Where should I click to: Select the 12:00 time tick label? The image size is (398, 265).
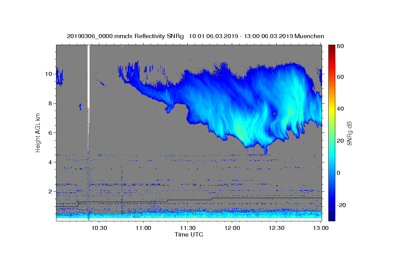(232, 228)
